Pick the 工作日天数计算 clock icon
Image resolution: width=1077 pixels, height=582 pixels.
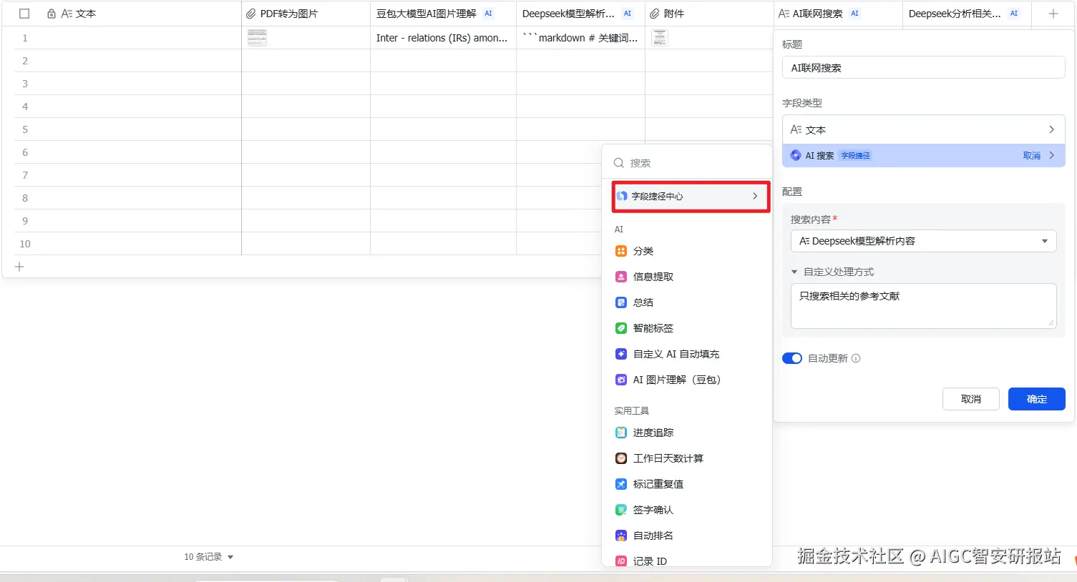(x=621, y=458)
